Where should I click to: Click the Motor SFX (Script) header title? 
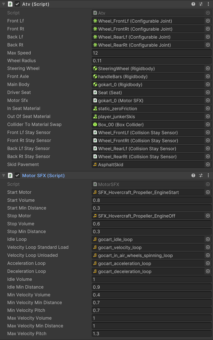[43, 175]
